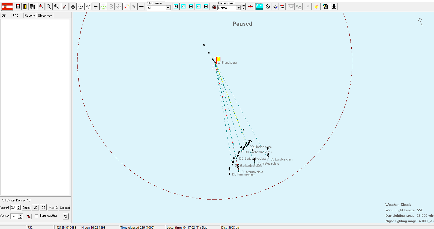Open the blue book icon
This screenshot has height=229, width=434.
[x=275, y=7]
